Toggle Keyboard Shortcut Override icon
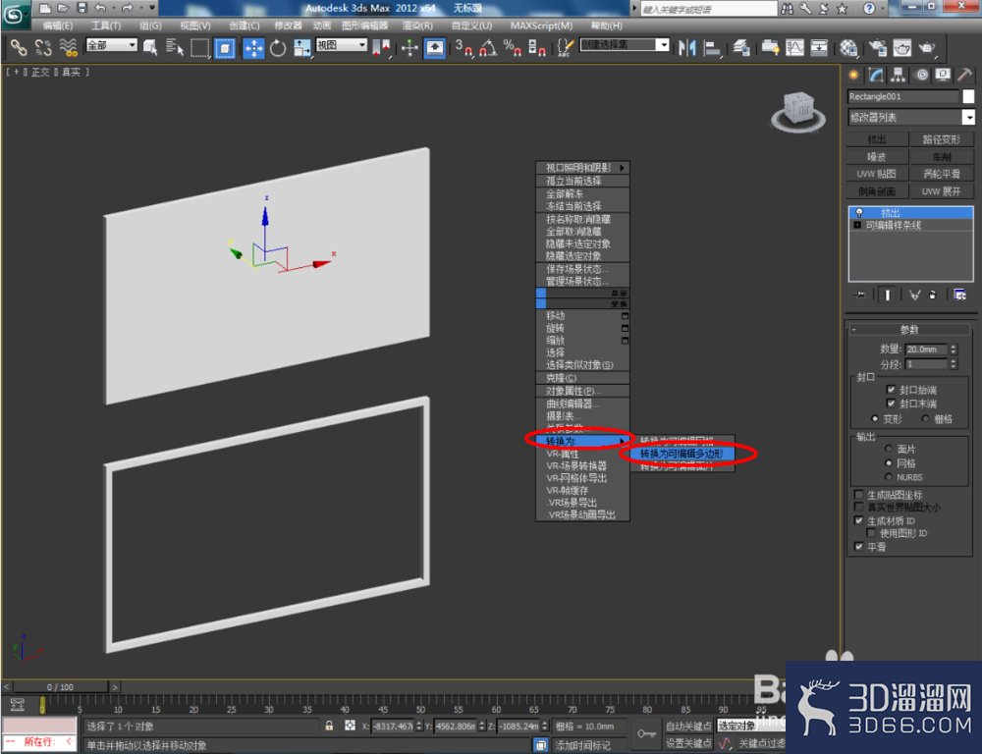982x754 pixels. click(435, 47)
